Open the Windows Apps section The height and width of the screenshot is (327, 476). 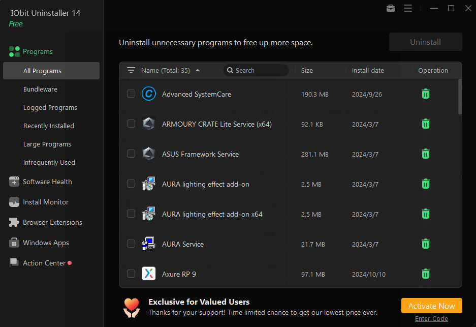46,243
